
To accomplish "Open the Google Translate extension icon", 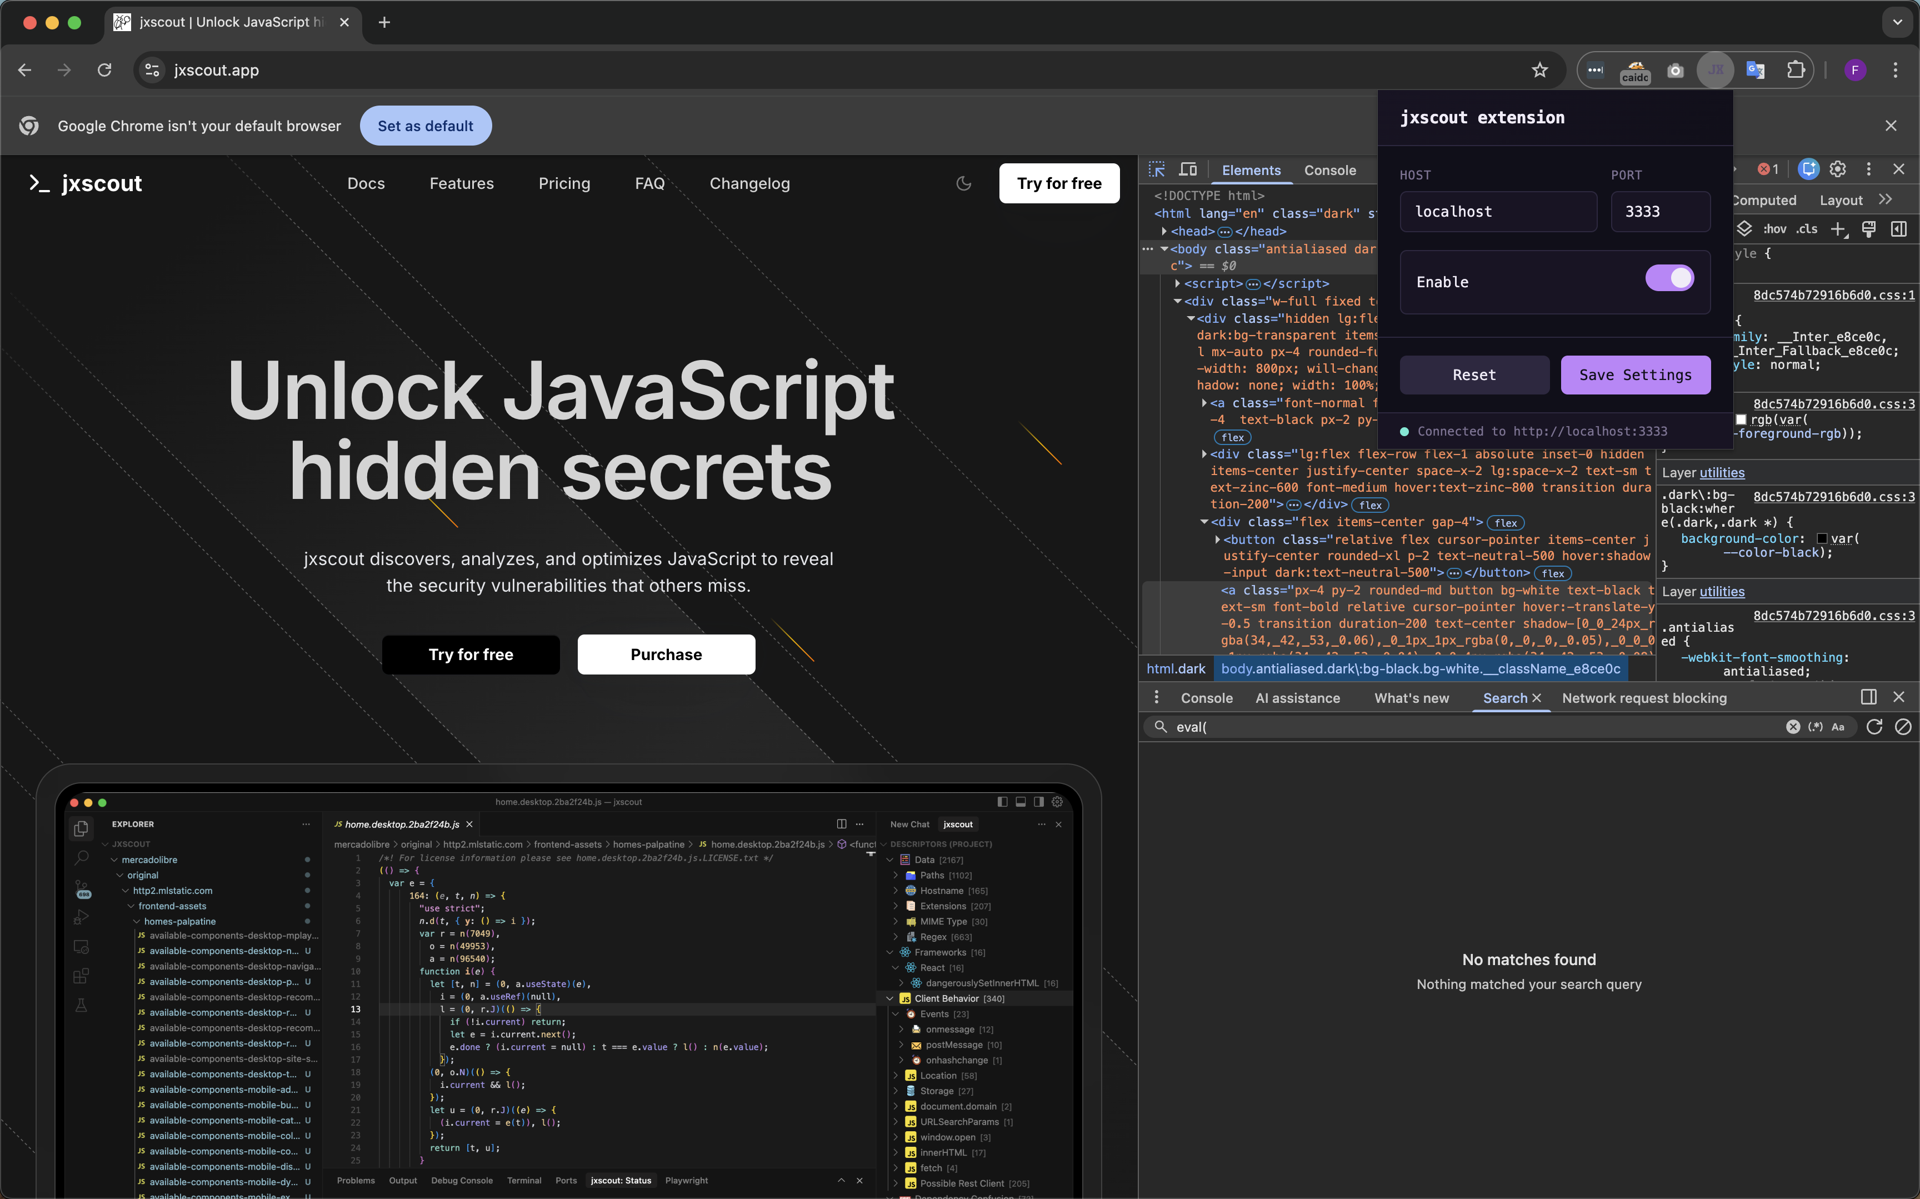I will 1755,71.
